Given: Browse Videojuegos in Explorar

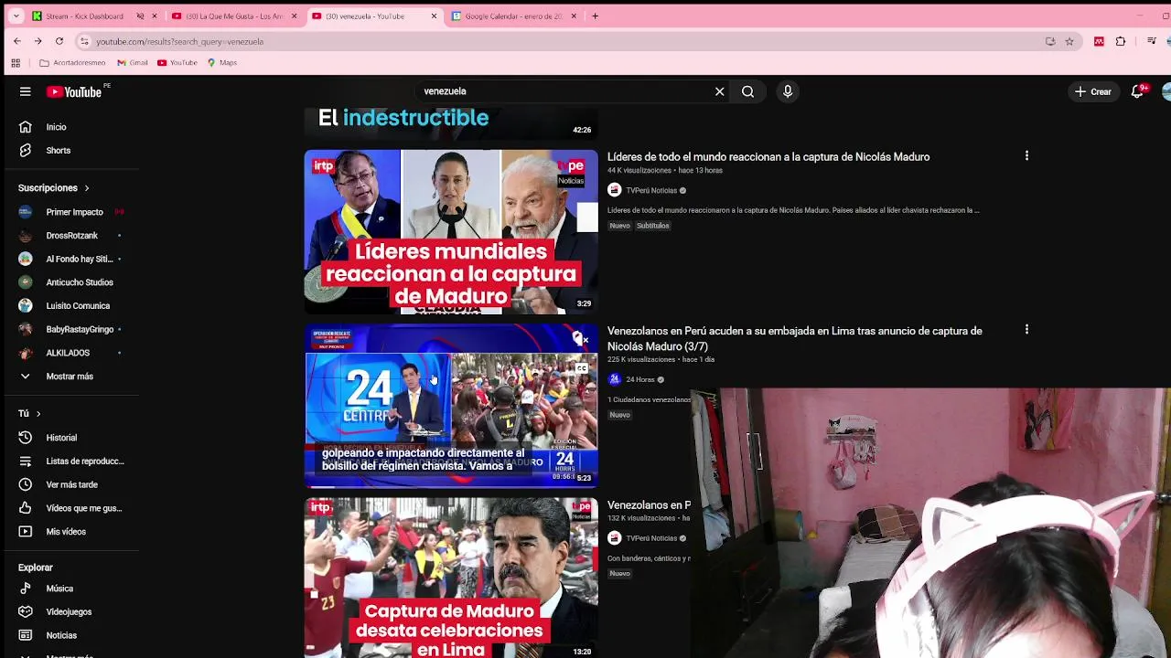Looking at the screenshot, I should 70,611.
